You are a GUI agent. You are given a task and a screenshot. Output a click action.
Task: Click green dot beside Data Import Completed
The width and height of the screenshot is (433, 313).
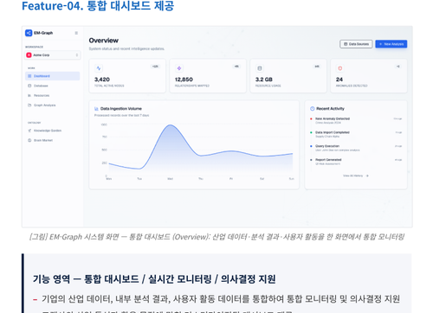(x=311, y=132)
